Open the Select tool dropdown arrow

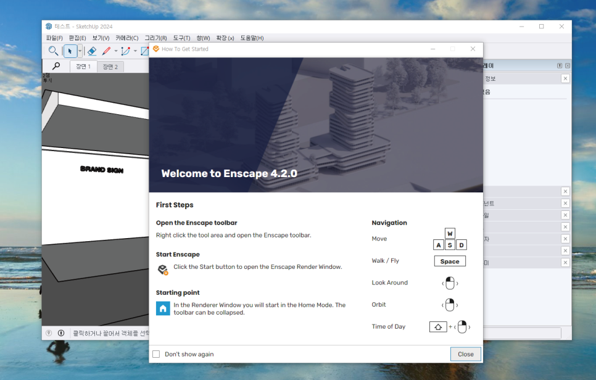80,51
